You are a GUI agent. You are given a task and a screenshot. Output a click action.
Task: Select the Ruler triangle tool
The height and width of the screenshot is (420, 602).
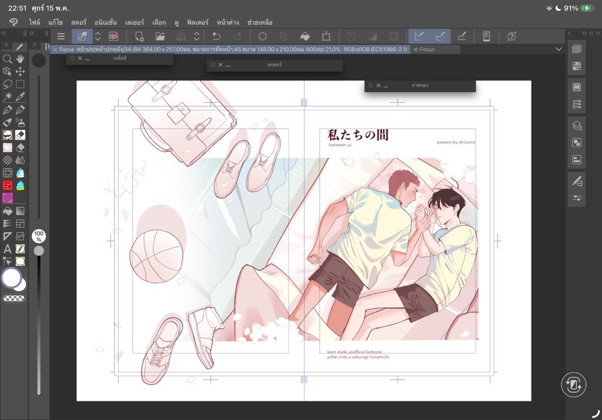click(7, 236)
